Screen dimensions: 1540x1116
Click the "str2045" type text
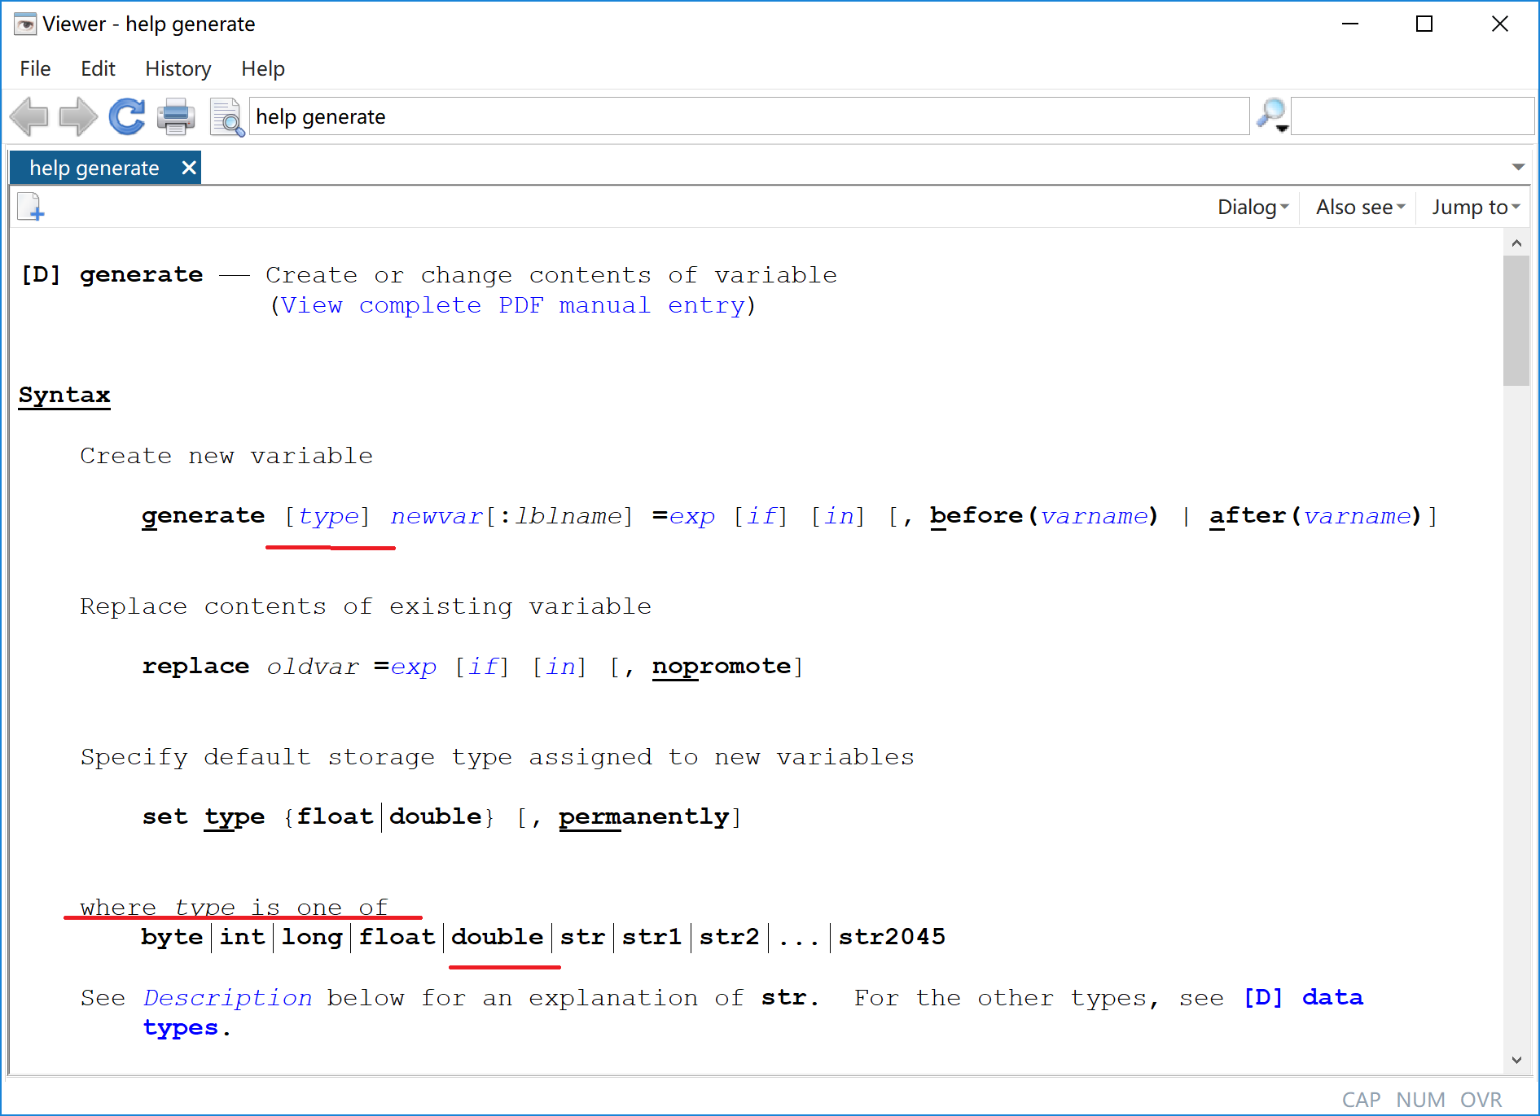coord(892,938)
